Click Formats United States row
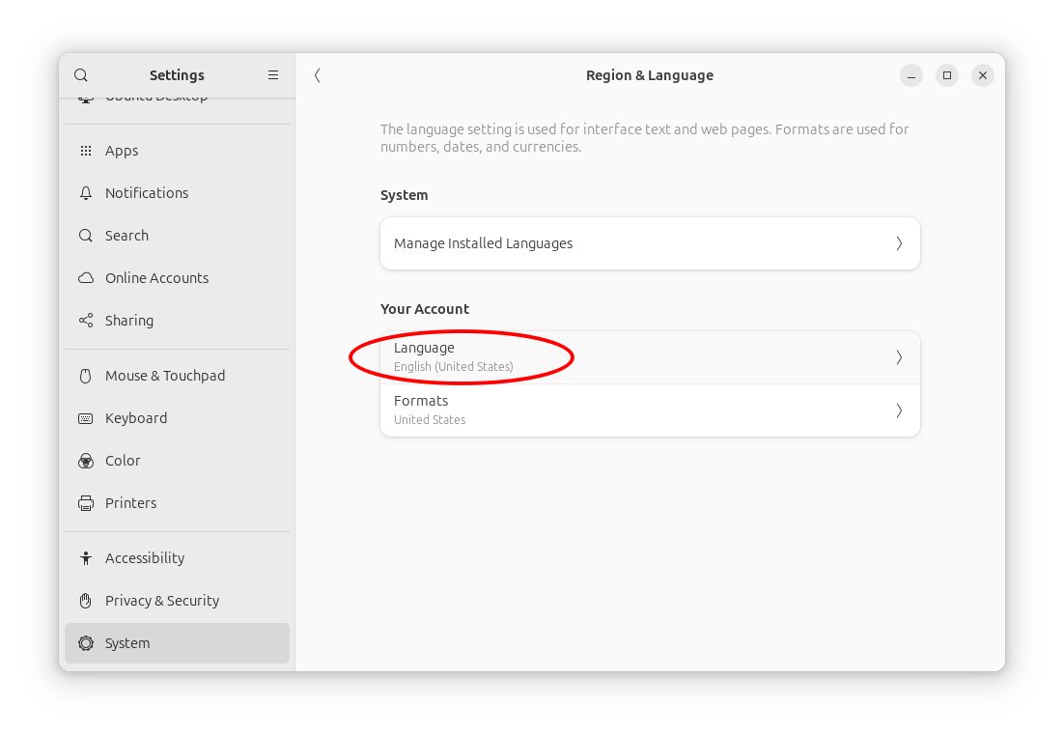This screenshot has width=1064, height=736. (x=650, y=410)
